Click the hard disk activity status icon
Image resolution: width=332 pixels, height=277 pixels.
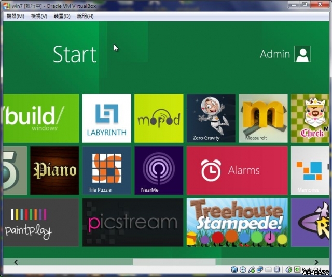point(234,270)
